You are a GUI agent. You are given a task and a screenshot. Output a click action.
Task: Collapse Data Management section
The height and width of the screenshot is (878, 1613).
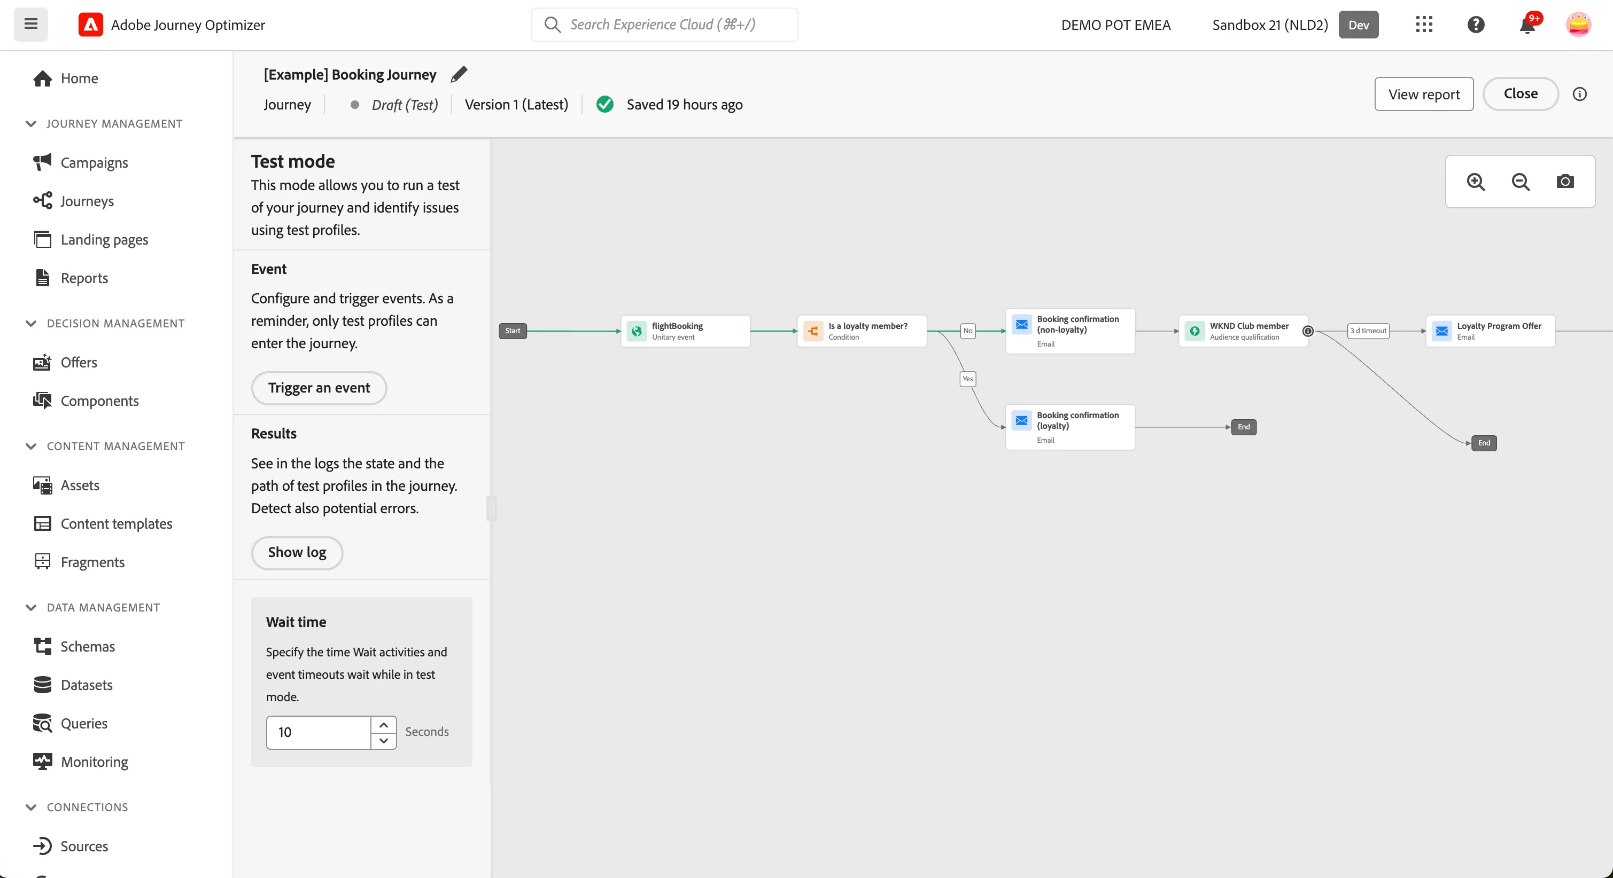[30, 608]
